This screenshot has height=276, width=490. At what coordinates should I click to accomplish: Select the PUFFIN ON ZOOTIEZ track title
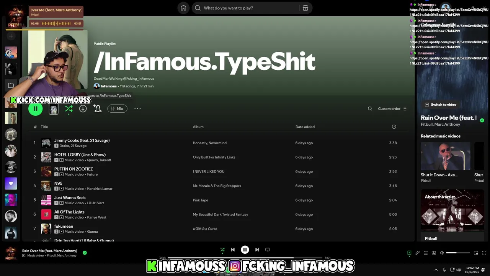click(x=73, y=169)
